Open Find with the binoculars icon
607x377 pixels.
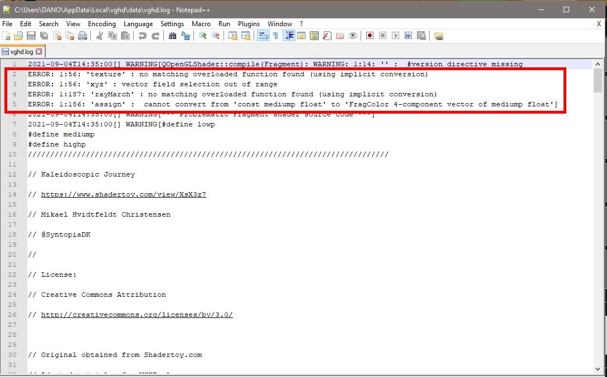pos(173,36)
